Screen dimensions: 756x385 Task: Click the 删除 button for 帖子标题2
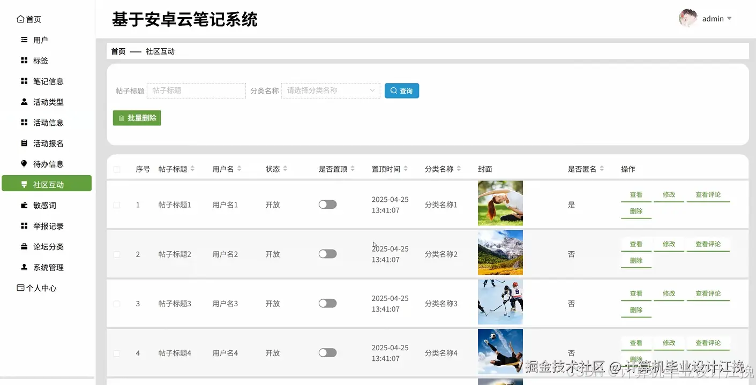[x=636, y=261]
